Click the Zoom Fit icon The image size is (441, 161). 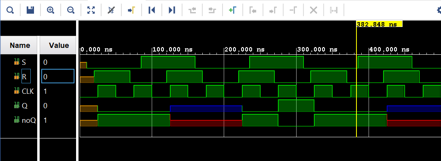pos(91,10)
